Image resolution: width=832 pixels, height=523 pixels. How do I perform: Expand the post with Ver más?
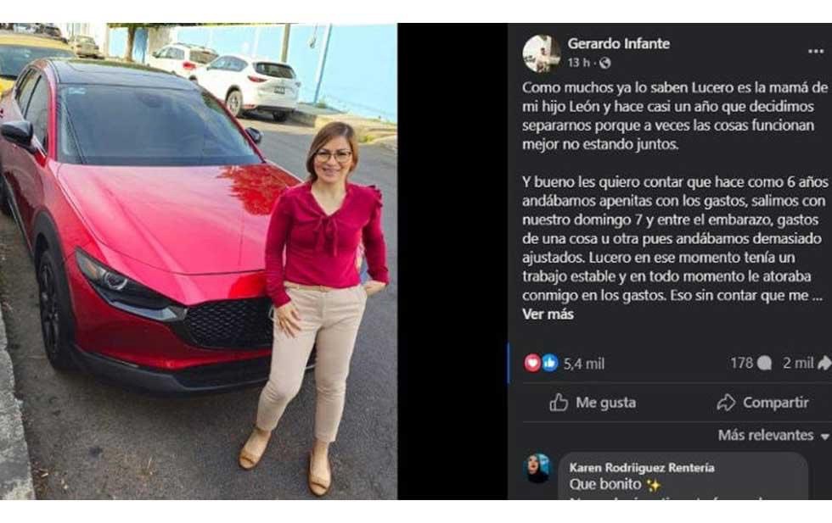point(548,314)
